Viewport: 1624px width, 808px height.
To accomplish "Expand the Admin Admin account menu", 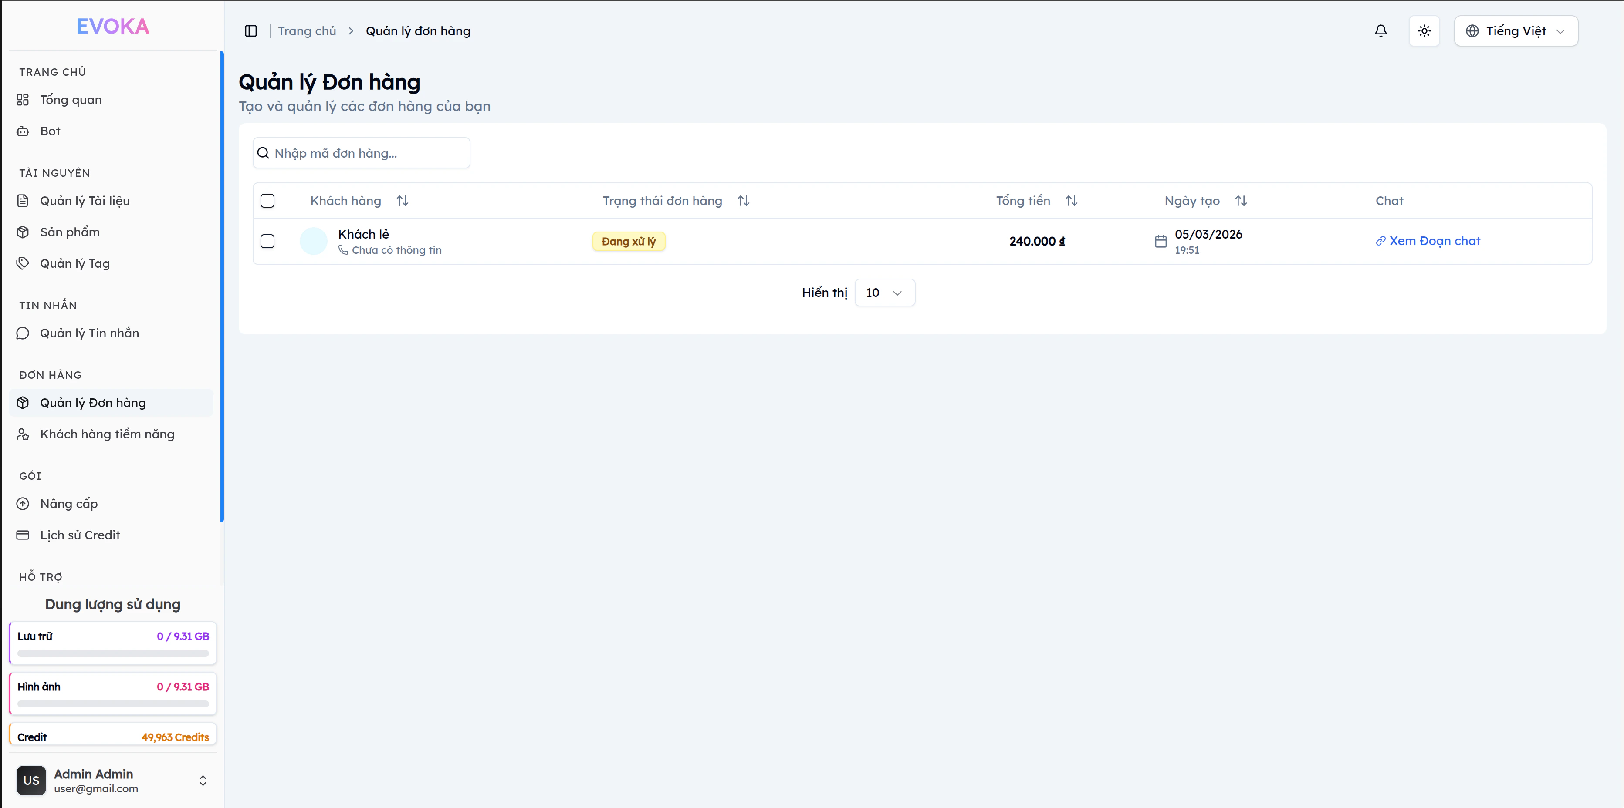I will (x=203, y=780).
